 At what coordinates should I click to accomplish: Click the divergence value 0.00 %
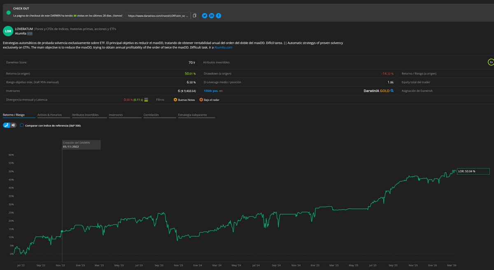tap(128, 99)
